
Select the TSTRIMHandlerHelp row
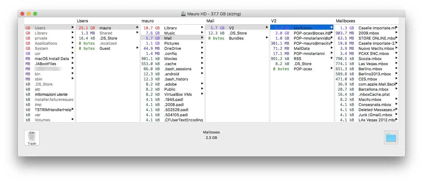pyautogui.click(x=49, y=110)
